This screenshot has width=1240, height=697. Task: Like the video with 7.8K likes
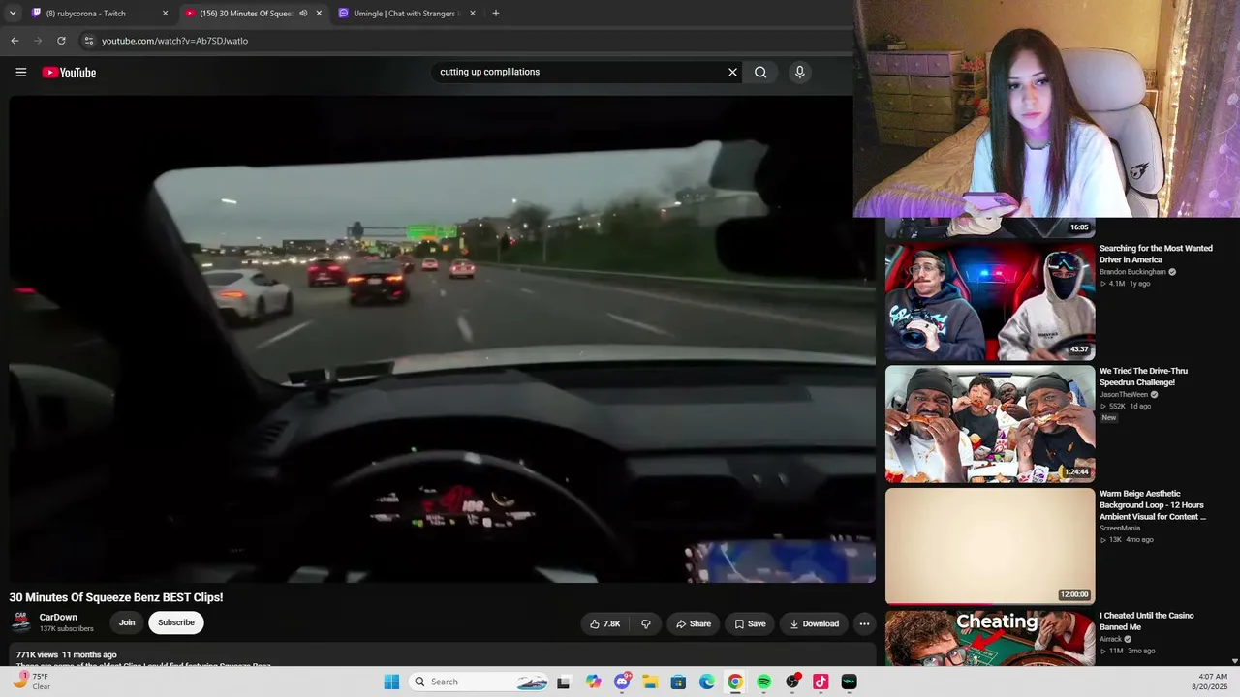click(x=604, y=623)
